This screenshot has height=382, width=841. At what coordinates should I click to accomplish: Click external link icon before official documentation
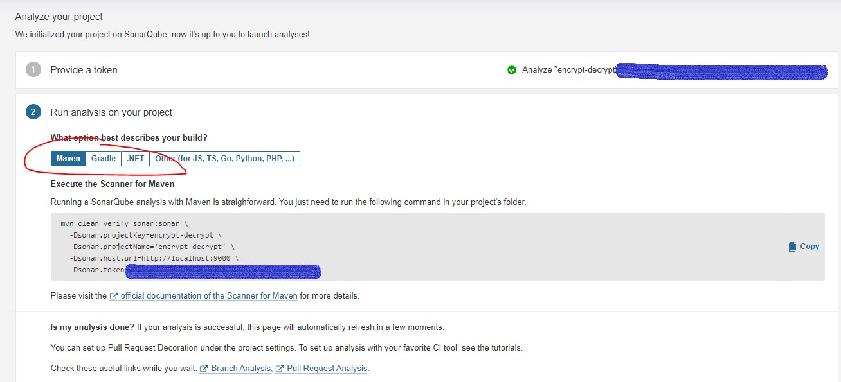click(114, 296)
